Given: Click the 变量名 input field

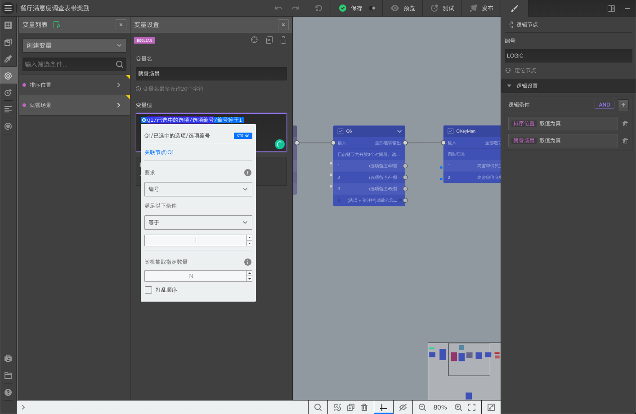Looking at the screenshot, I should [x=211, y=74].
